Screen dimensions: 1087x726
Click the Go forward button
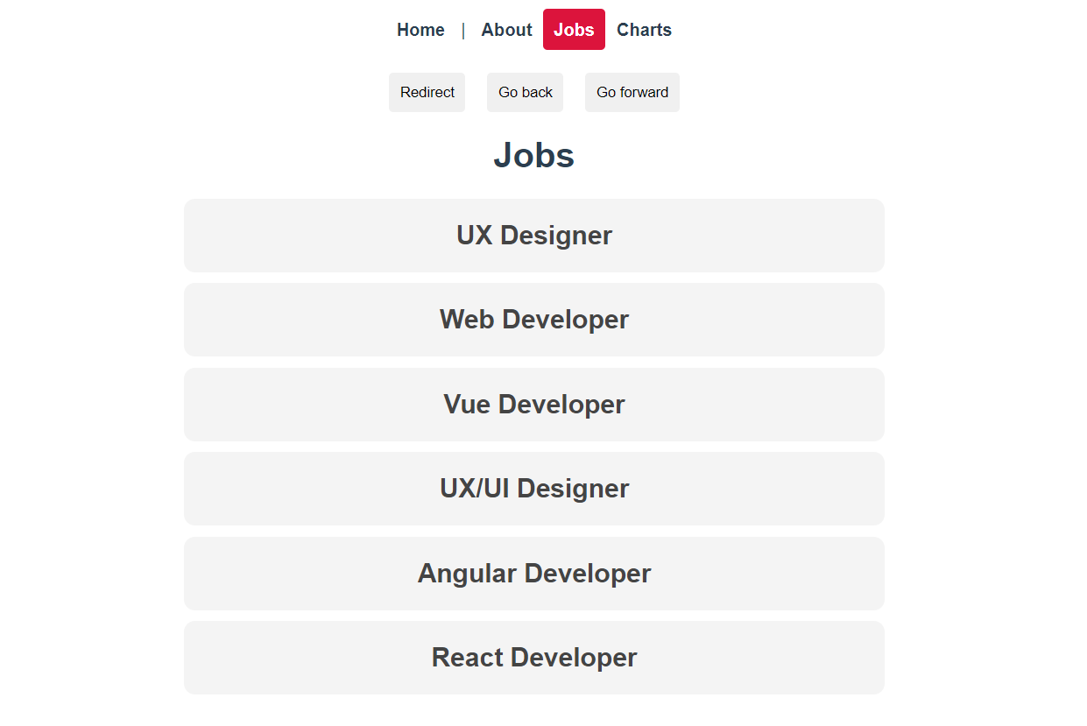click(632, 92)
